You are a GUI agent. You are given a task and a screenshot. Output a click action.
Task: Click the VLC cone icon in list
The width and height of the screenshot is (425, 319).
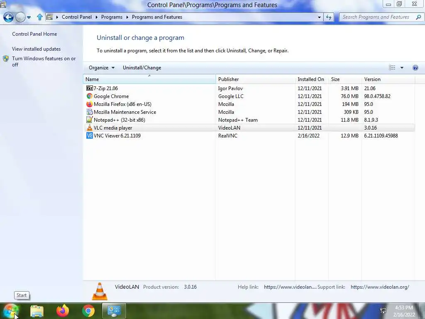tap(90, 128)
